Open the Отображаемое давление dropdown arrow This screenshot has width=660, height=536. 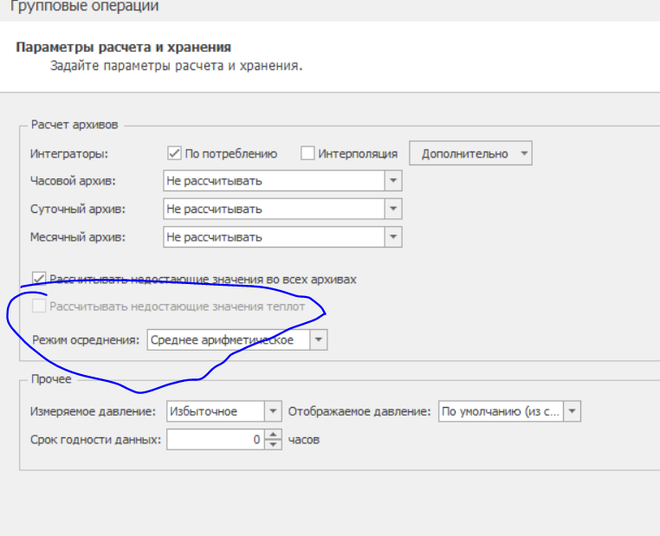[572, 411]
